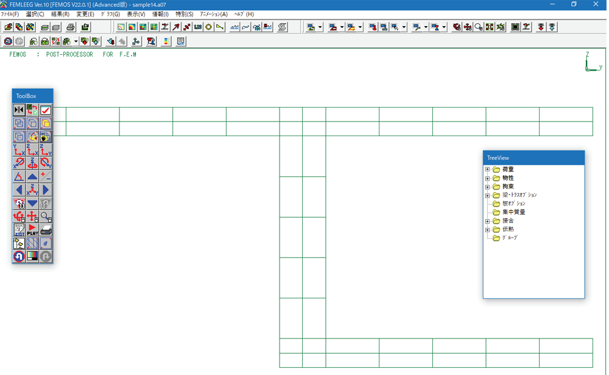The height and width of the screenshot is (375, 609).
Task: Click the ToolBox panel title bar
Action: (33, 96)
